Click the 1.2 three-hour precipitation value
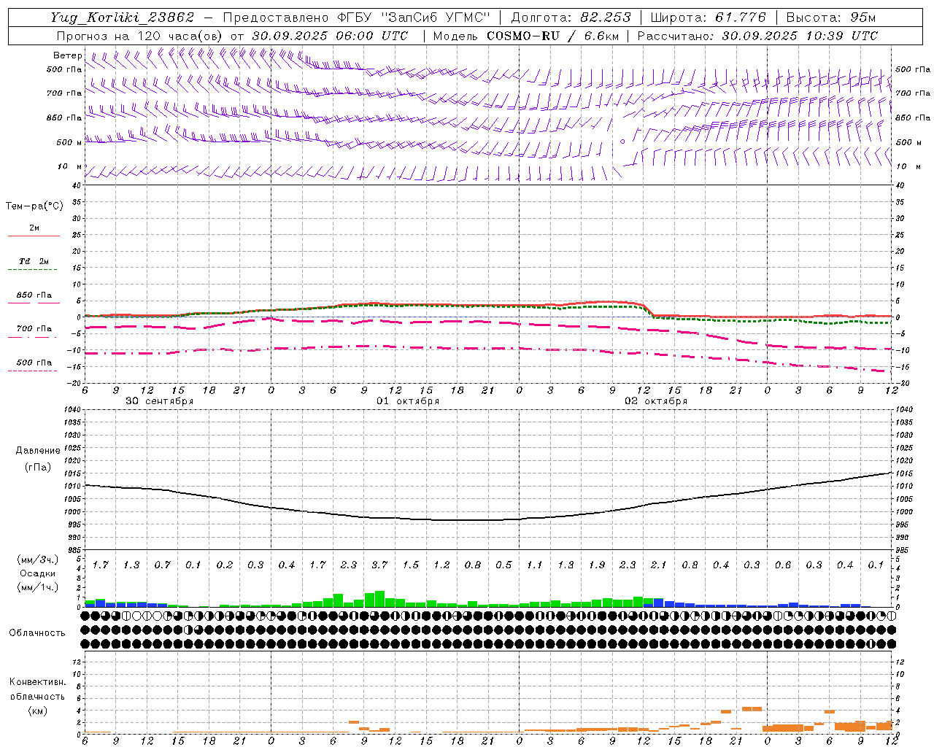Image resolution: width=934 pixels, height=747 pixels. [441, 565]
